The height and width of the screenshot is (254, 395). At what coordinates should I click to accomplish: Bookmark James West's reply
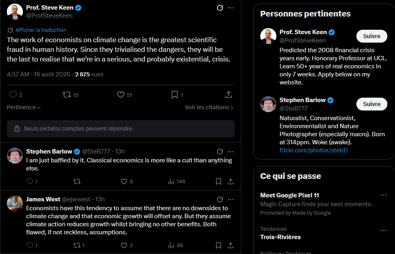218,245
